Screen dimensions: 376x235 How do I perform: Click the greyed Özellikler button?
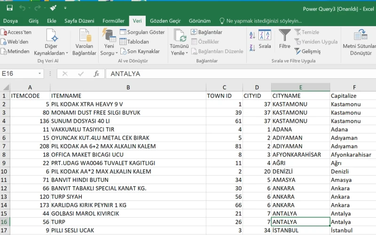point(205,42)
